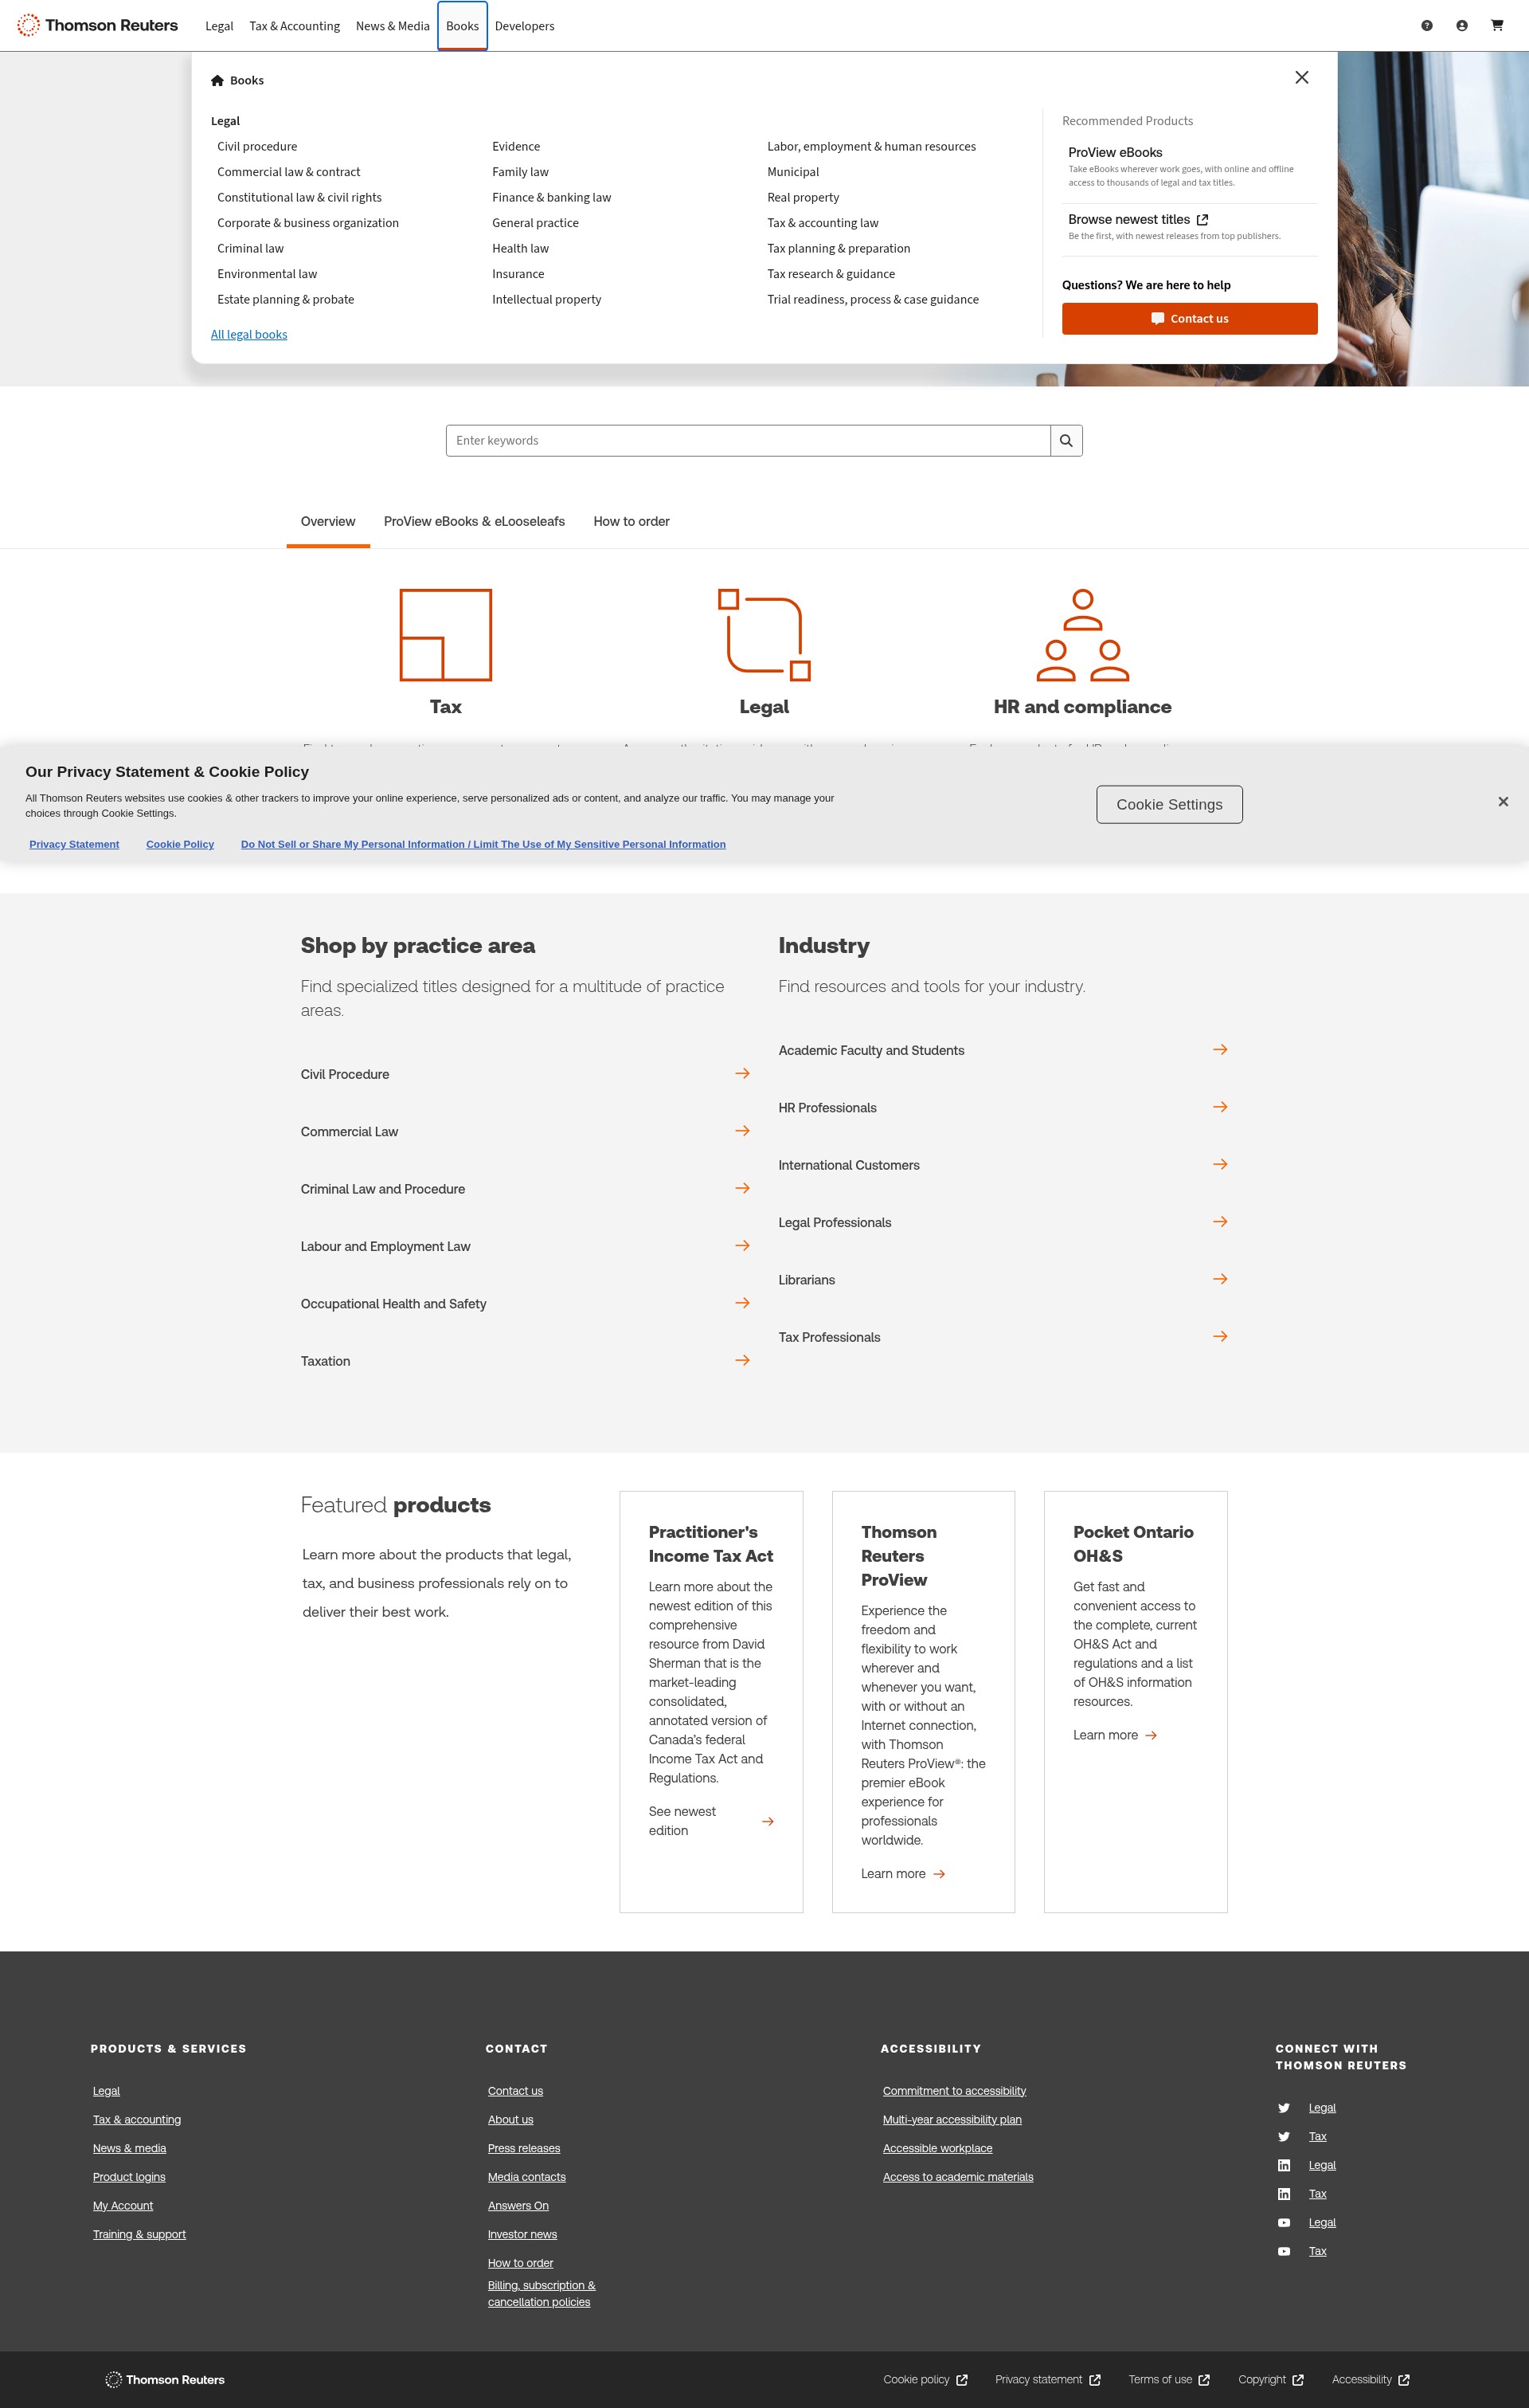
Task: Open Billing, subscription & cancellation policies link
Action: click(x=541, y=2294)
